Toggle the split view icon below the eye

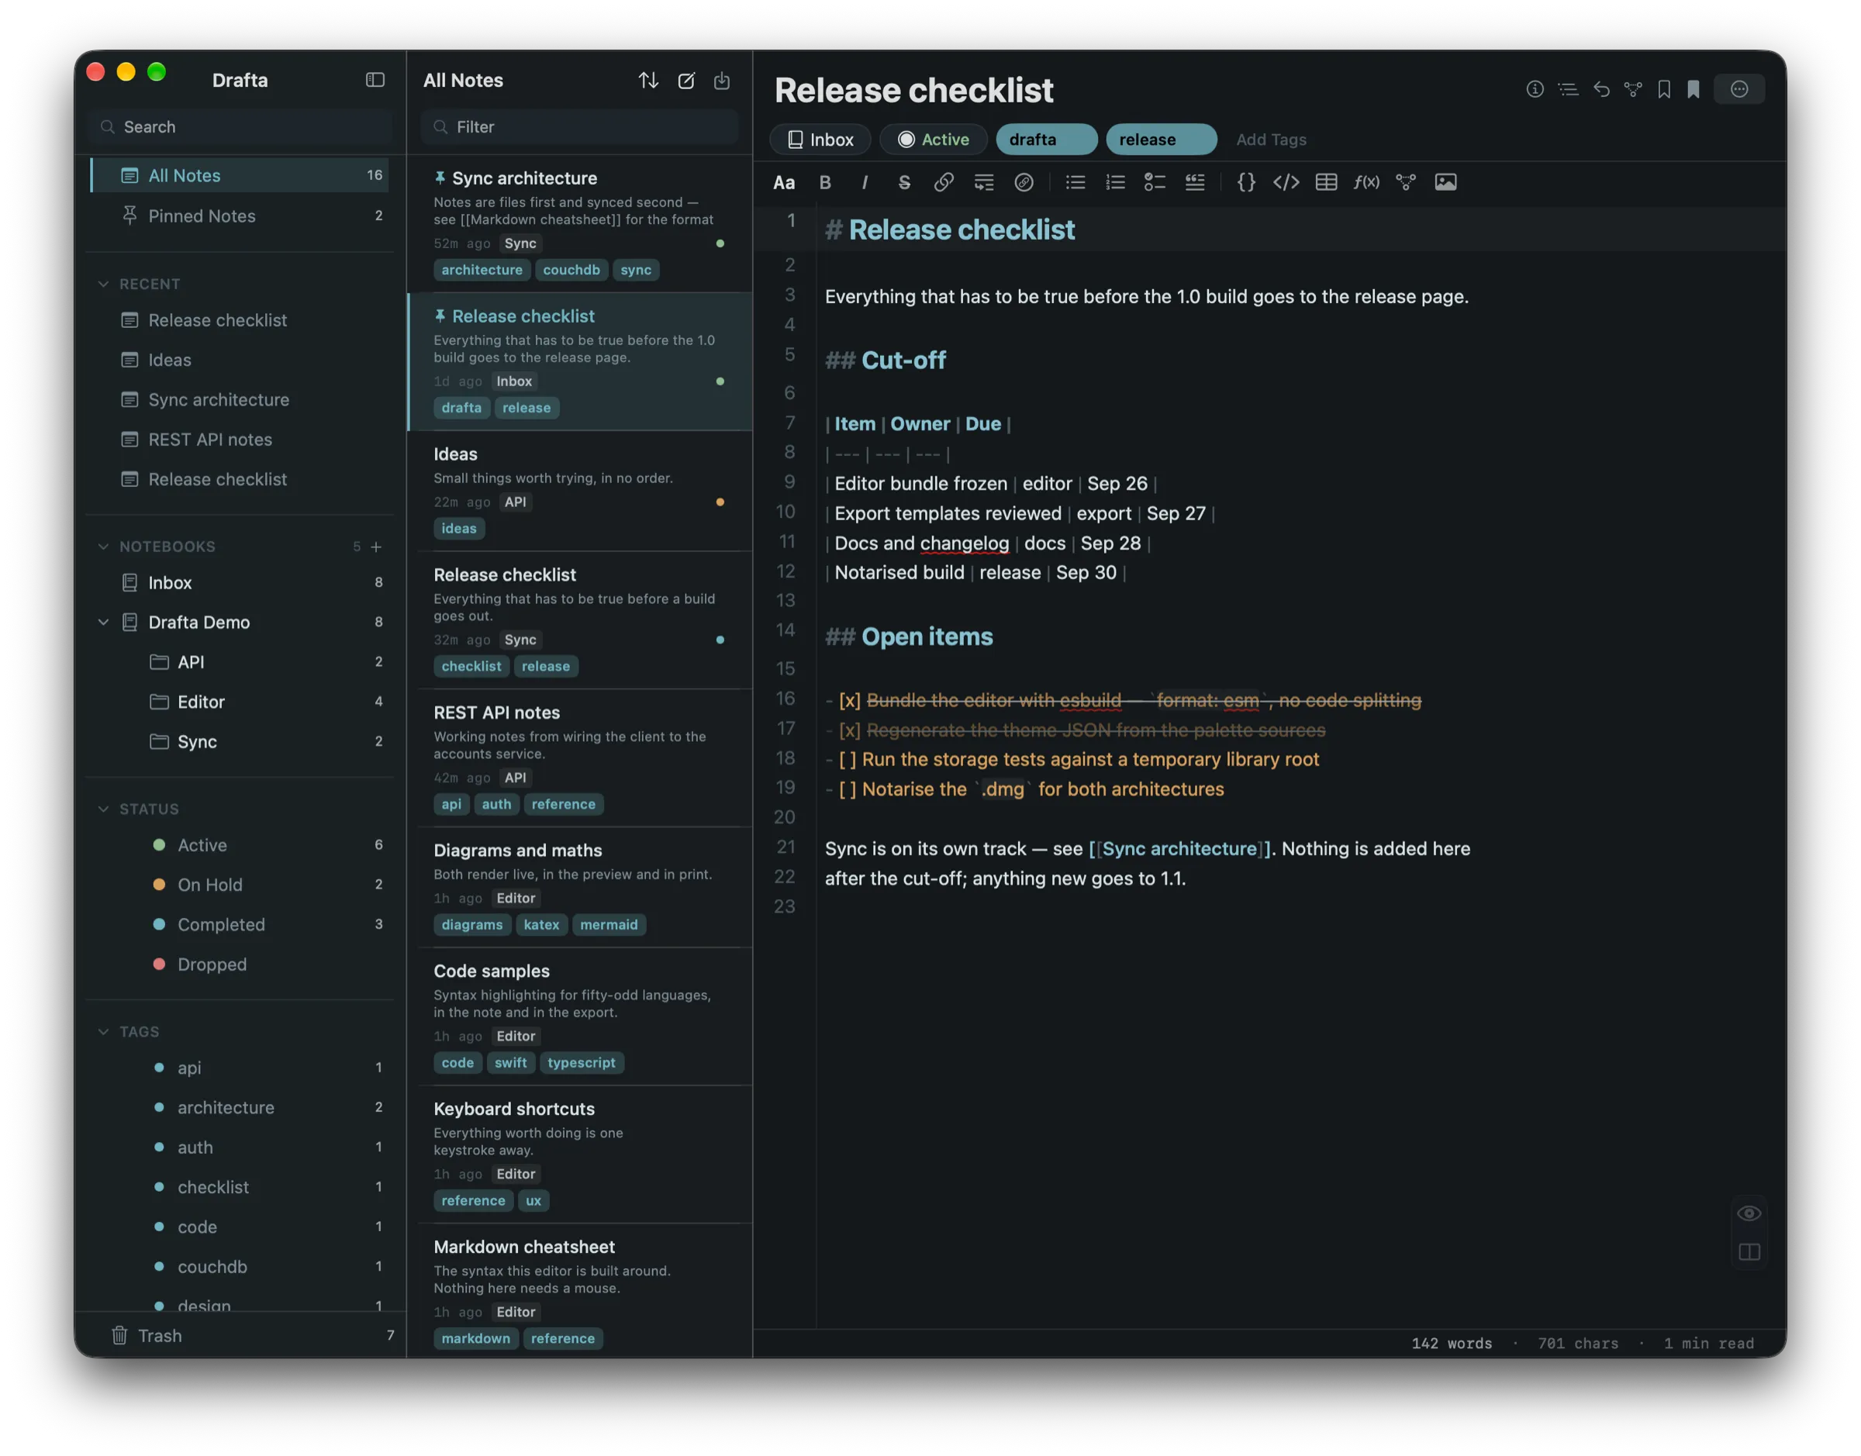coord(1749,1252)
